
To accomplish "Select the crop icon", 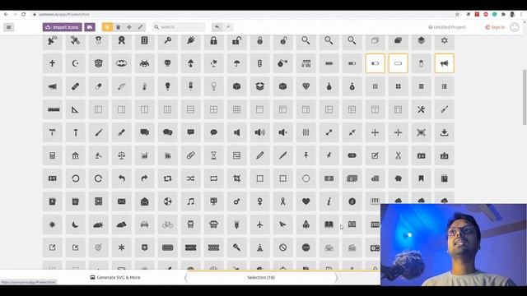I will pos(236,178).
